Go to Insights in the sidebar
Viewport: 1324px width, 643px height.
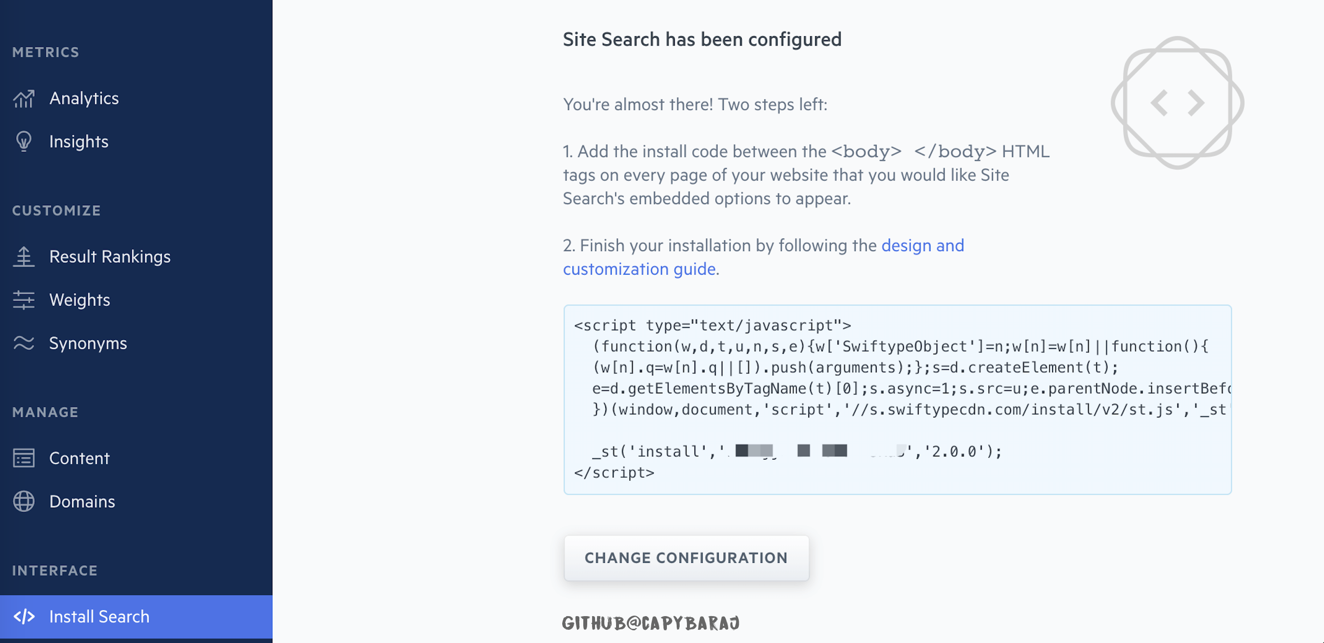(79, 142)
